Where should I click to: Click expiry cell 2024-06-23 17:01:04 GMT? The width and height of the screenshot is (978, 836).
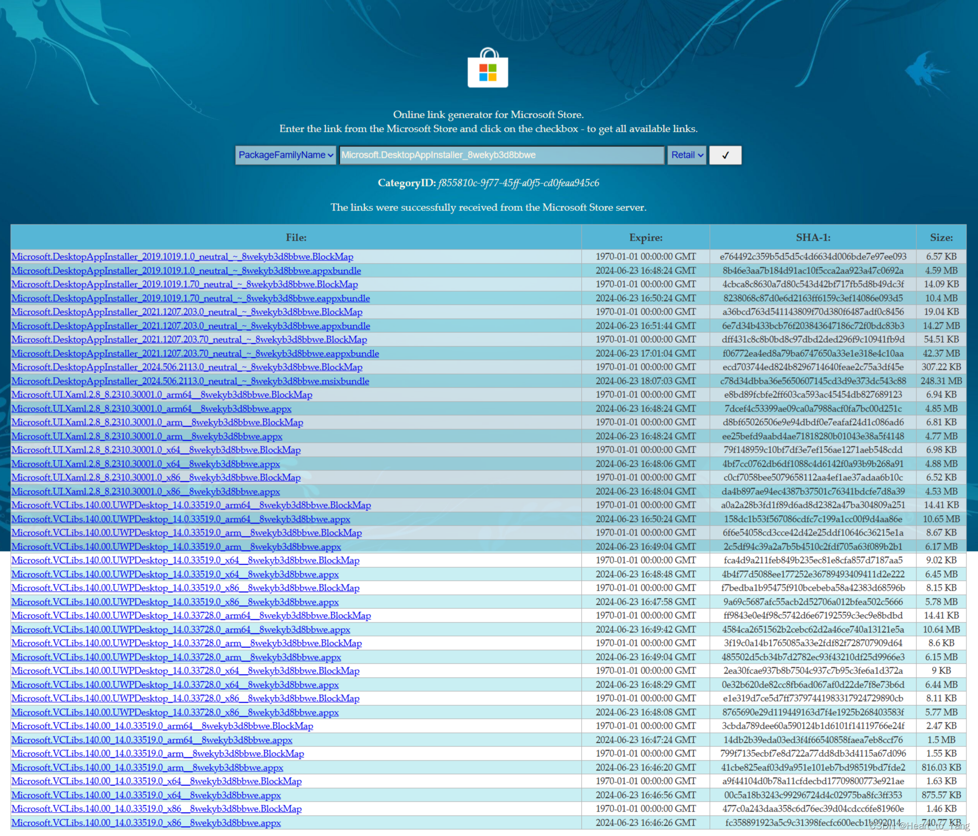[645, 354]
